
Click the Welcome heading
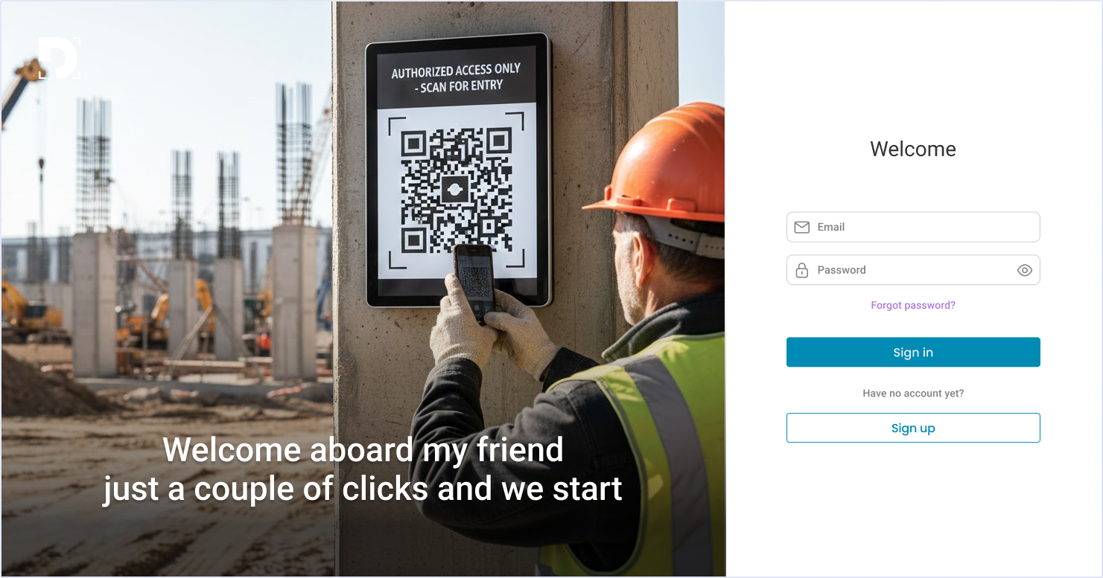click(x=913, y=149)
